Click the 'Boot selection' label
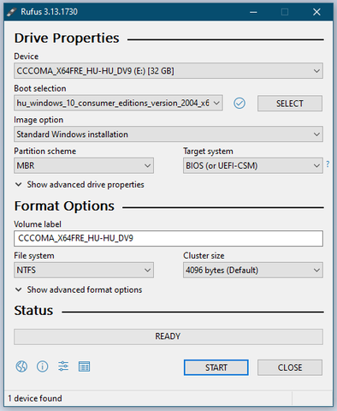 click(40, 88)
